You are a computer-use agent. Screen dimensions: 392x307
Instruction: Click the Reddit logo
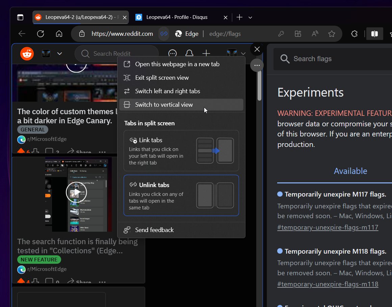click(x=27, y=53)
